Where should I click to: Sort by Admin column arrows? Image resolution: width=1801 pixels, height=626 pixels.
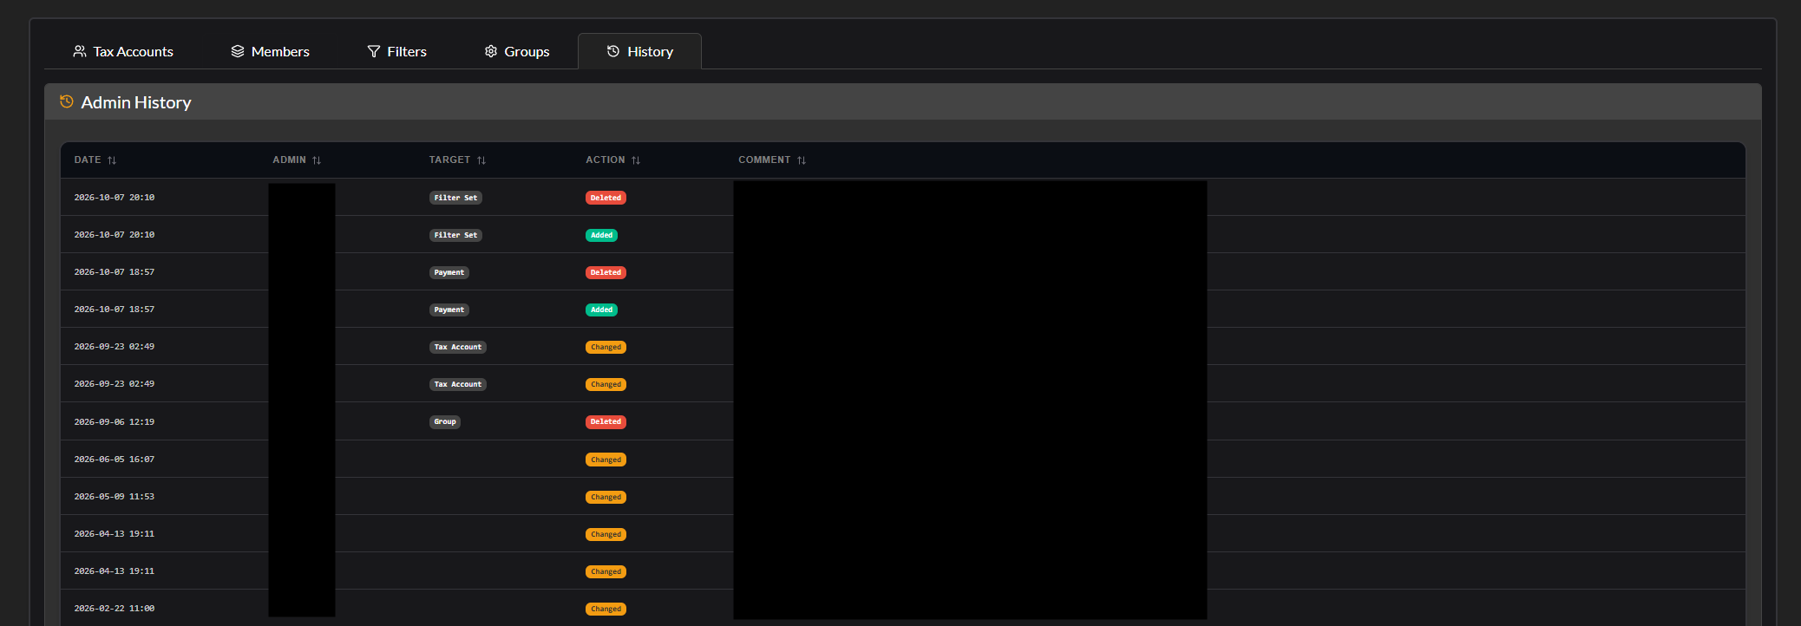pos(317,160)
